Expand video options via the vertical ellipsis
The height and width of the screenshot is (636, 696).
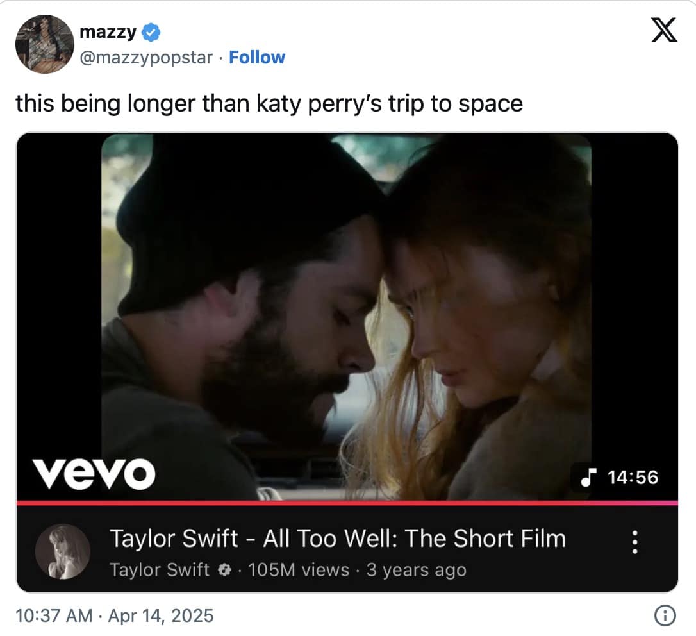pyautogui.click(x=634, y=542)
